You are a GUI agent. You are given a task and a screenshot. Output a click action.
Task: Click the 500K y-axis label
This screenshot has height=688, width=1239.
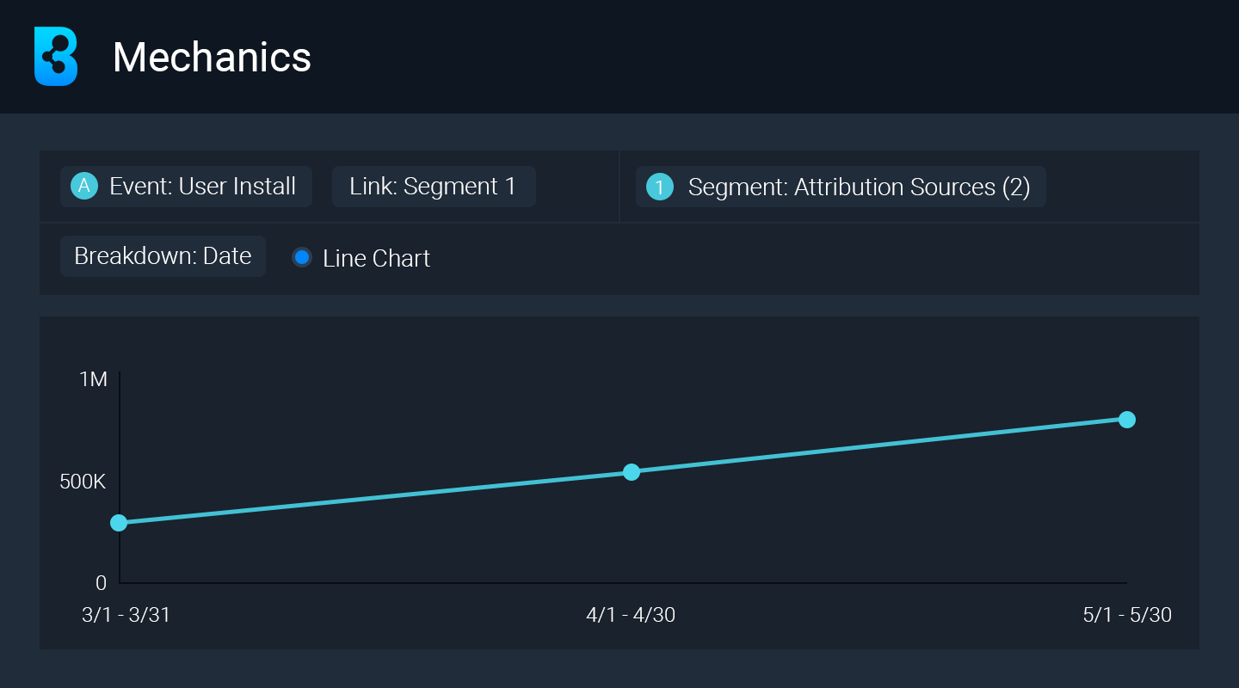(x=83, y=482)
